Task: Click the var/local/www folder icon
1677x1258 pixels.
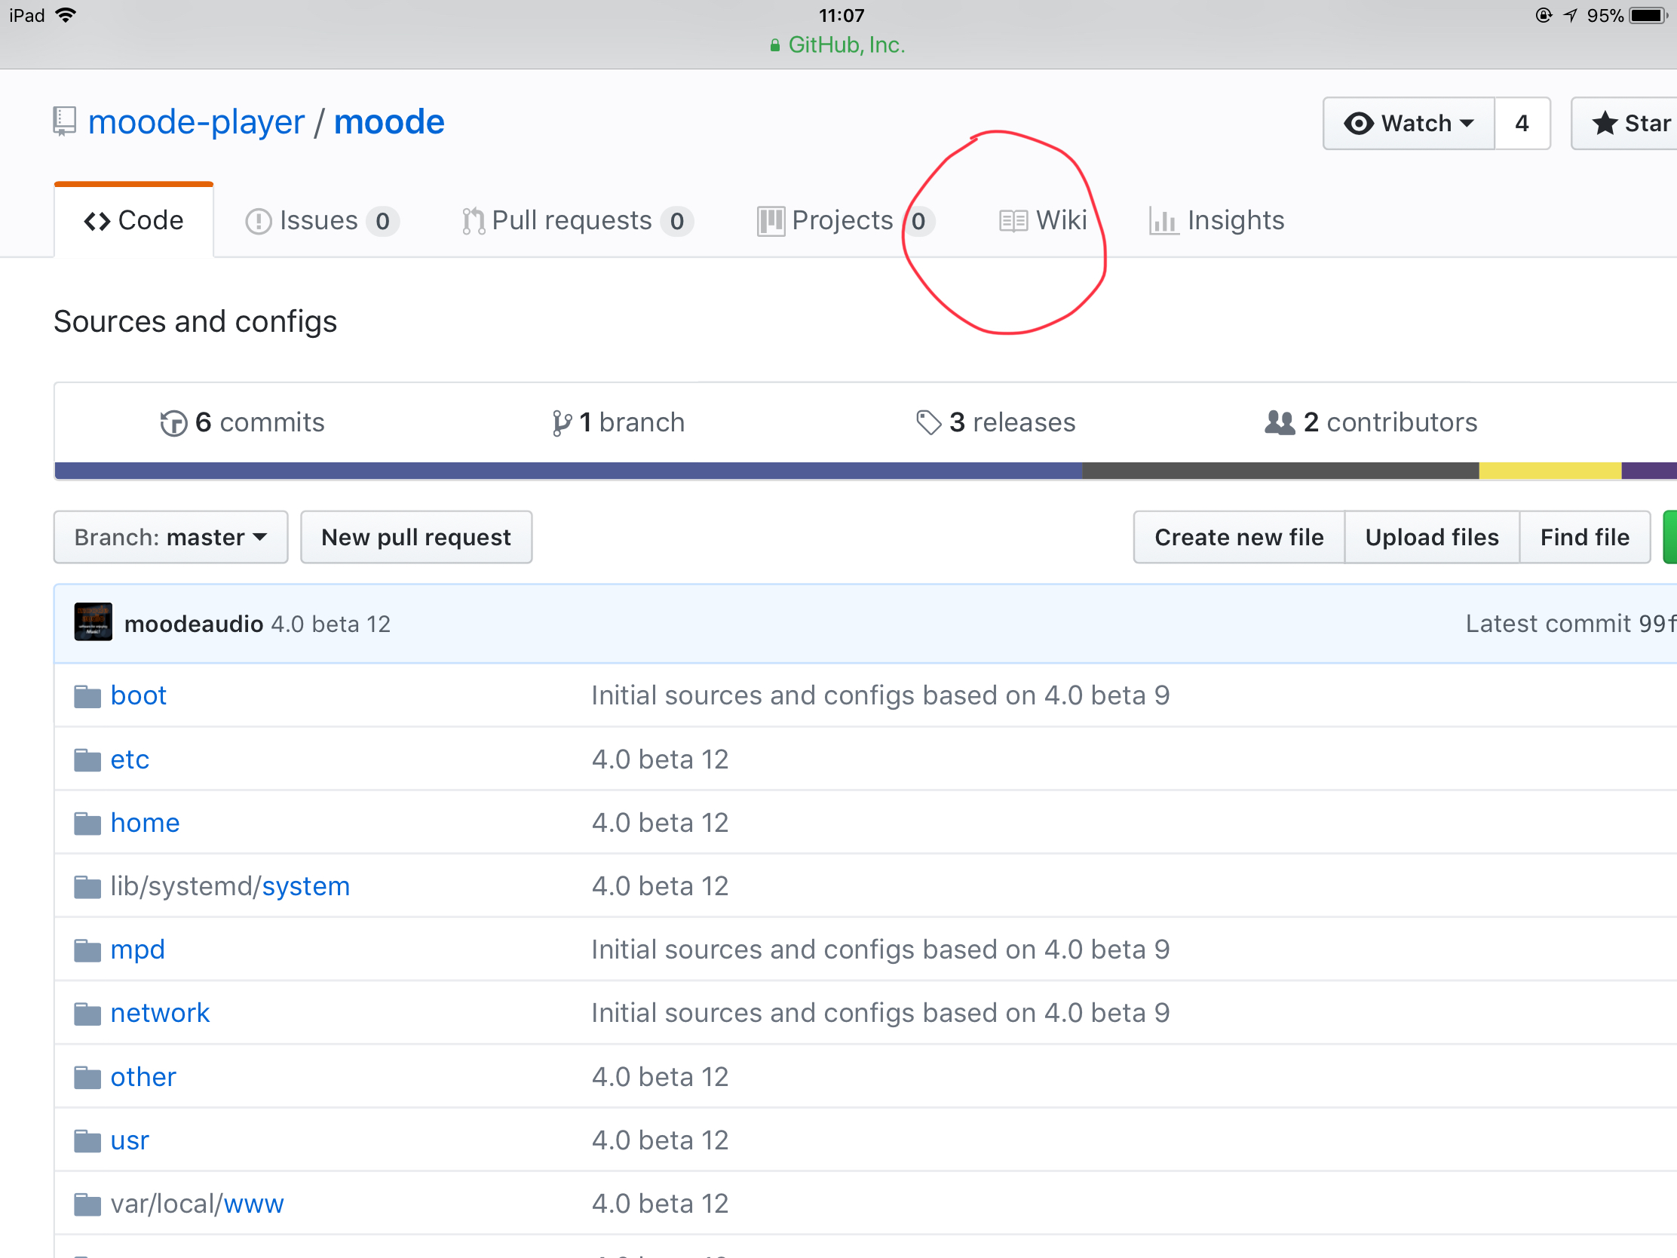Action: click(x=87, y=1206)
